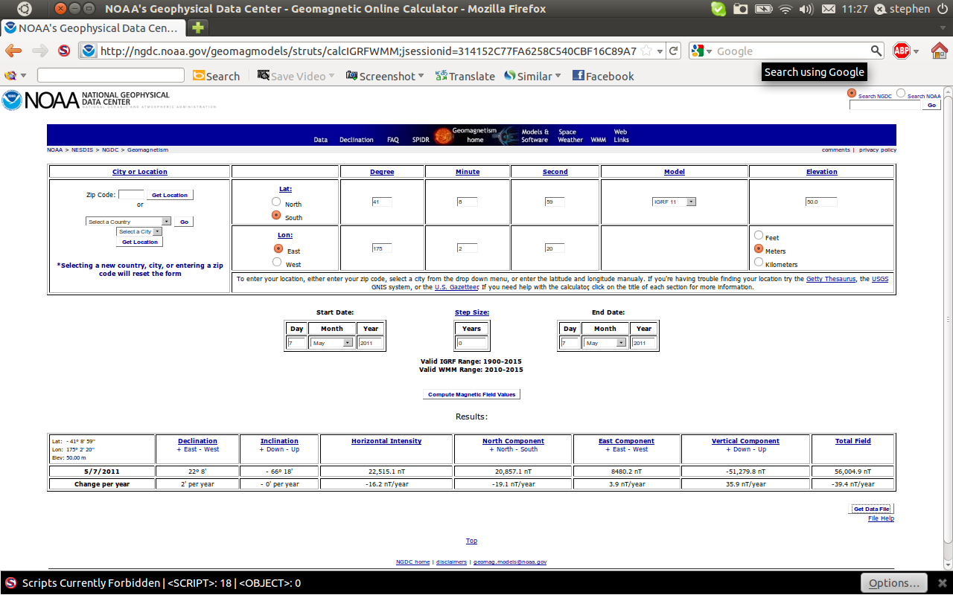Click the Elevation value input field
This screenshot has width=953, height=595.
point(821,202)
